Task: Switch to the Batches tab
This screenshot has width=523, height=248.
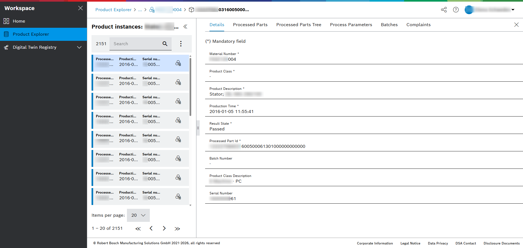Action: click(389, 25)
